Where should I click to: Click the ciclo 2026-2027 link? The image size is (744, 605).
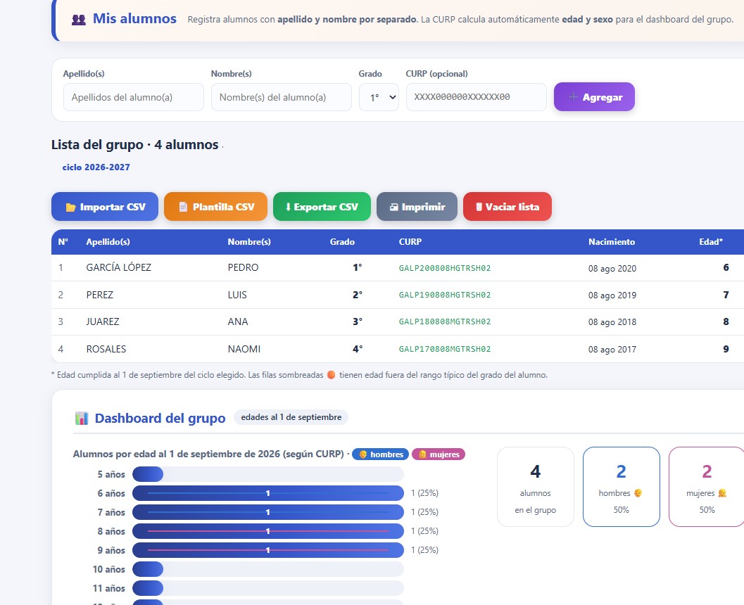pos(96,167)
